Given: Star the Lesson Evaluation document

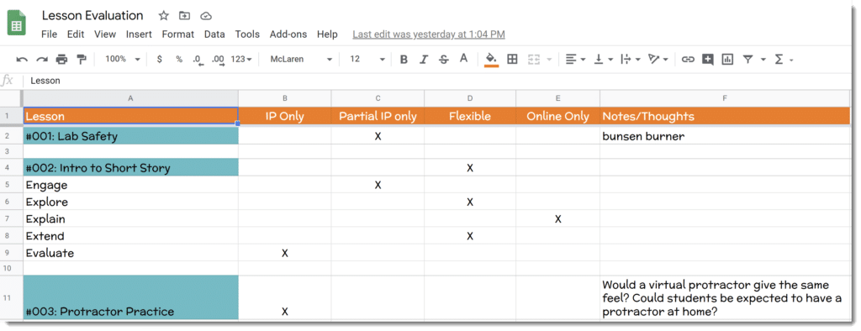Looking at the screenshot, I should click(x=164, y=16).
